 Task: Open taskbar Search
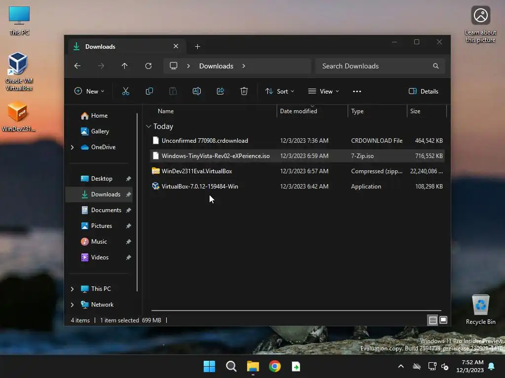pos(231,366)
